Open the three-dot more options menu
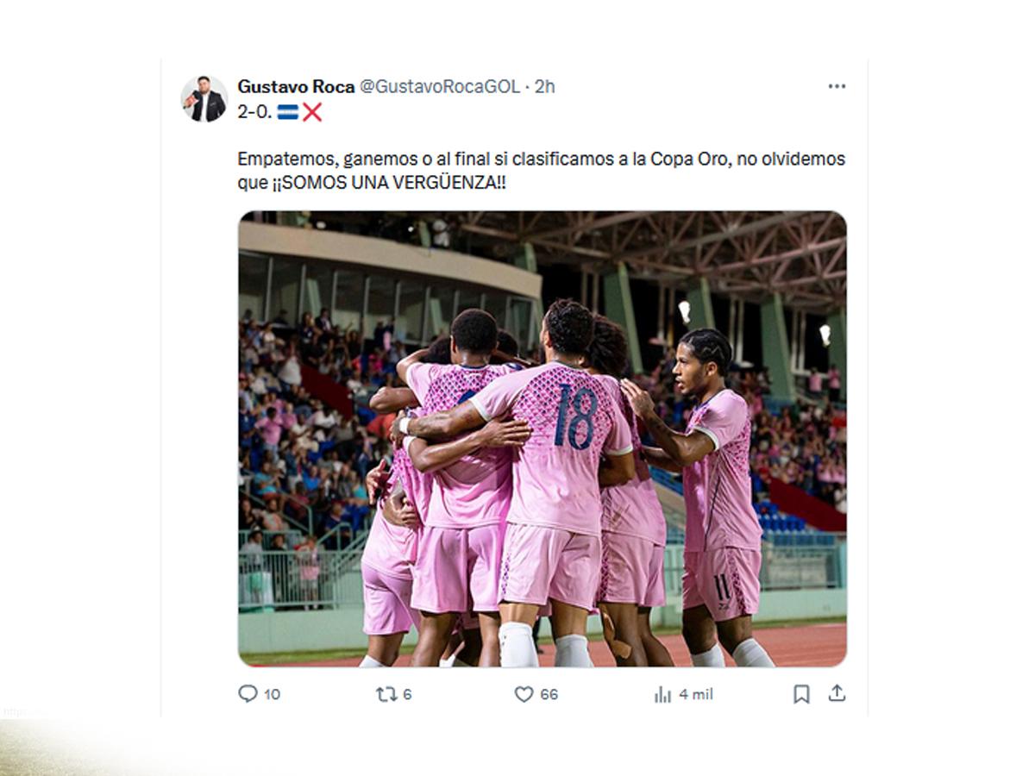Image resolution: width=1035 pixels, height=776 pixels. tap(837, 86)
